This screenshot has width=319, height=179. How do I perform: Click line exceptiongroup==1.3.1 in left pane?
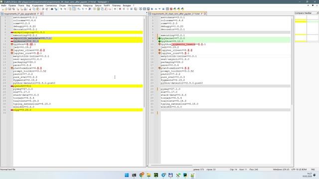78,32
